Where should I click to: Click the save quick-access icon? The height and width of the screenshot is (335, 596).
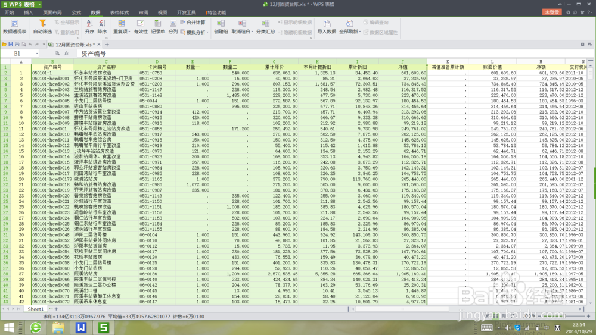11,45
